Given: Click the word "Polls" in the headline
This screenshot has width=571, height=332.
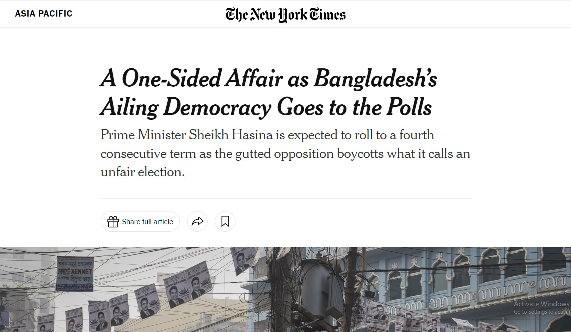Looking at the screenshot, I should point(409,107).
